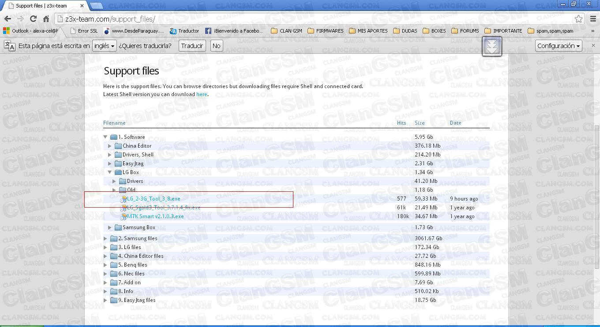
Task: Expand the 9. Easy Jtag files folder
Action: coord(105,300)
